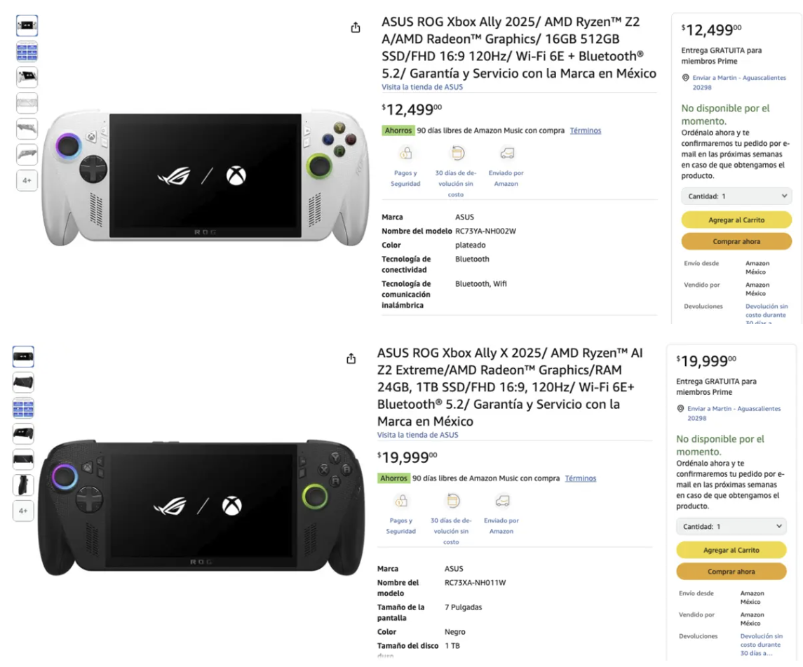This screenshot has width=803, height=667.
Task: Click Pagos y Seguridad icon in Ally X listing
Action: (x=401, y=501)
